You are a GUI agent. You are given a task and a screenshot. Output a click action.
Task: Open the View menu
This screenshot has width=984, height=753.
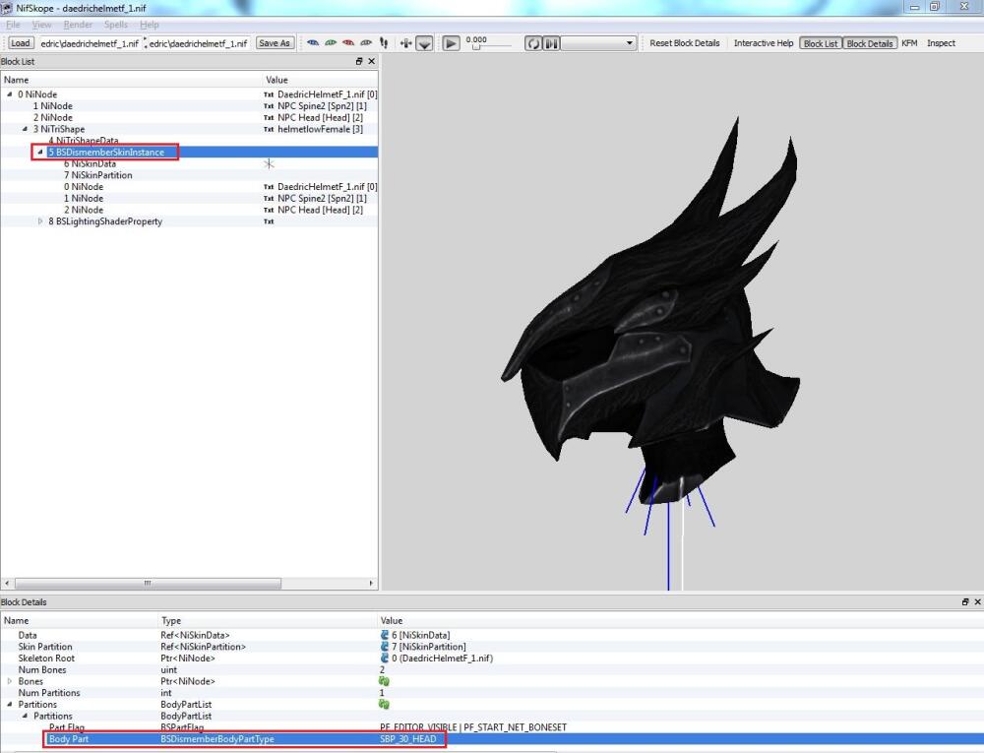click(41, 25)
